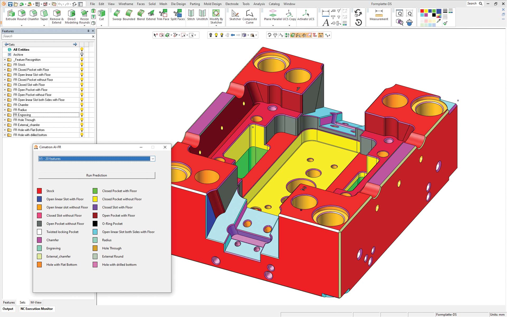Open the Faces menu
This screenshot has width=507, height=317.
[141, 4]
